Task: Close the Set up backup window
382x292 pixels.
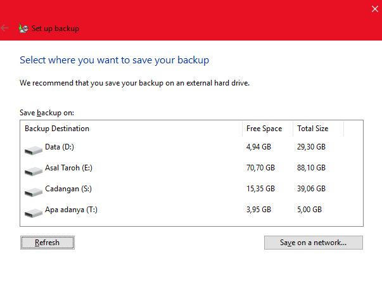Action: pos(374,9)
